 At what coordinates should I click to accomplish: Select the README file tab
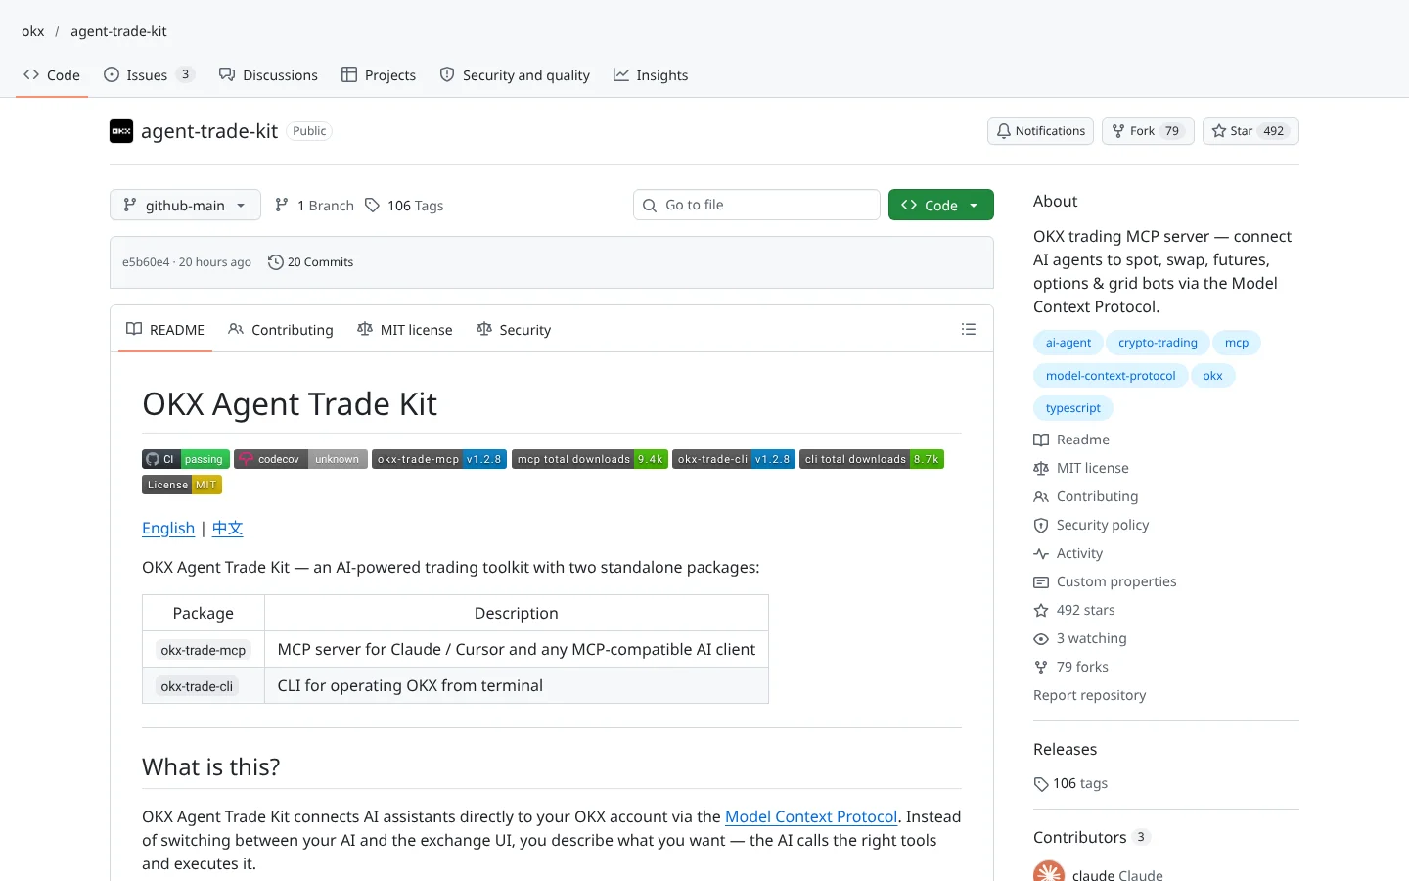(165, 330)
